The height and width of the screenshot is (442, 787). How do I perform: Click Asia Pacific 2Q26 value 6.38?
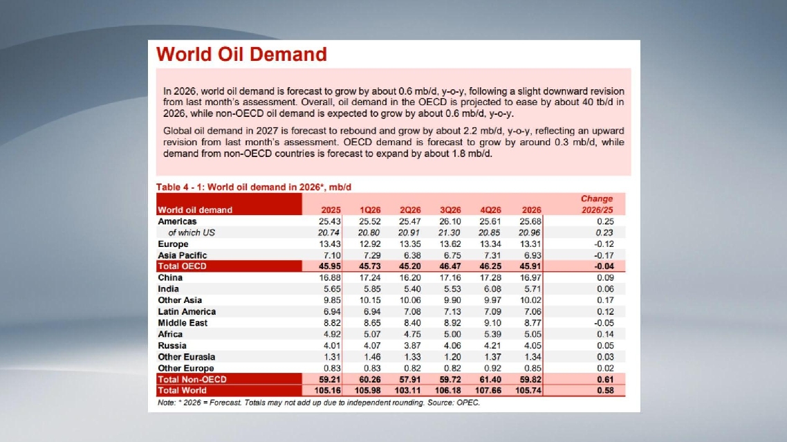[x=413, y=255]
